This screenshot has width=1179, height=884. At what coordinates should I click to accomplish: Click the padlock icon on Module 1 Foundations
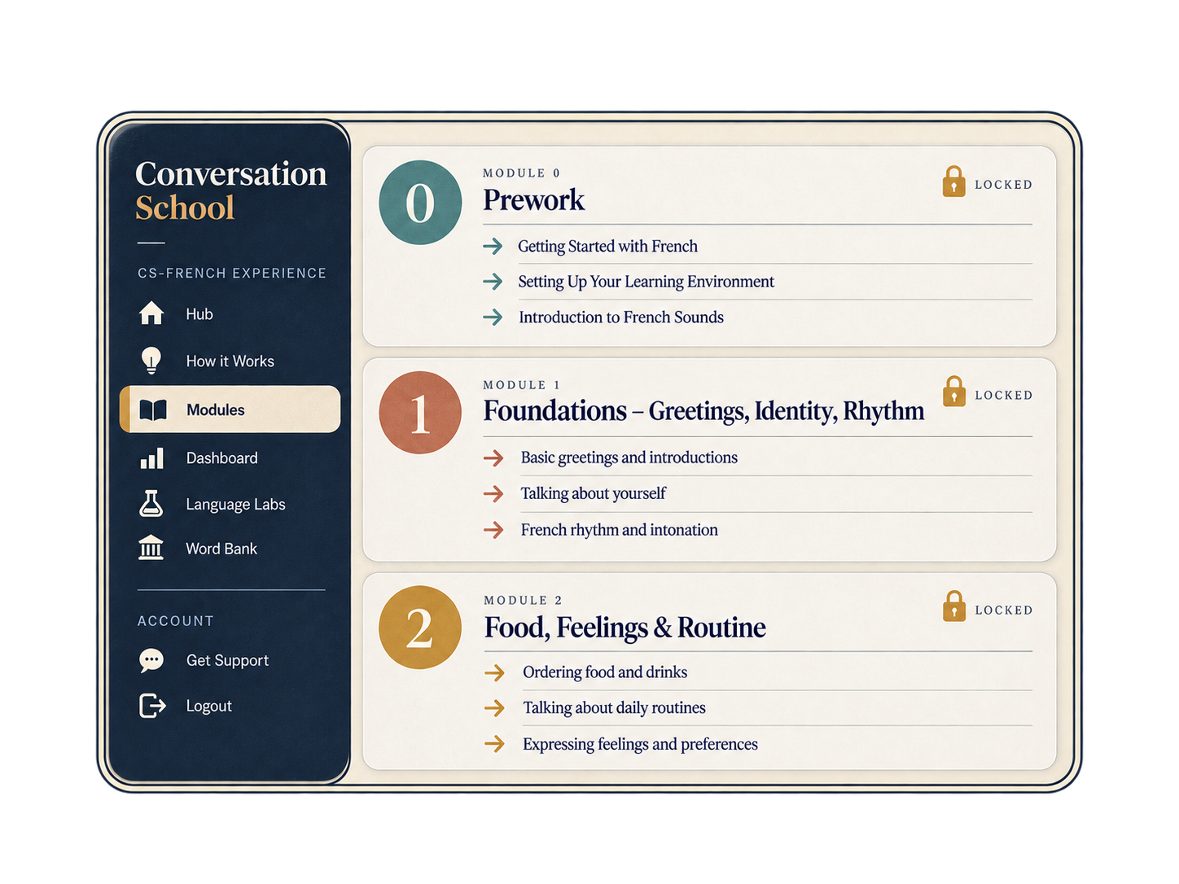coord(953,392)
